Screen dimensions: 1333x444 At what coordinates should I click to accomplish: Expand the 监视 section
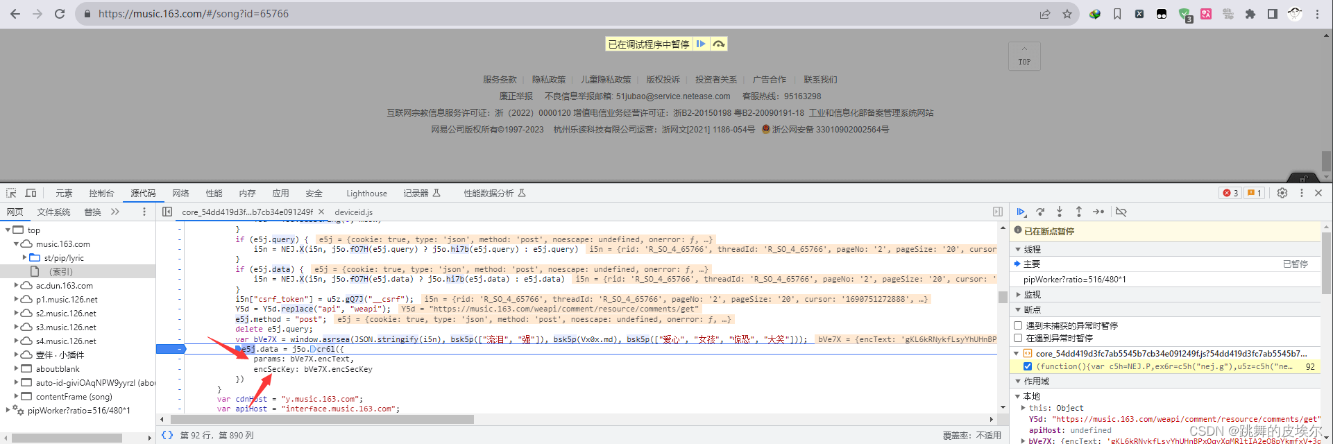tap(1018, 295)
